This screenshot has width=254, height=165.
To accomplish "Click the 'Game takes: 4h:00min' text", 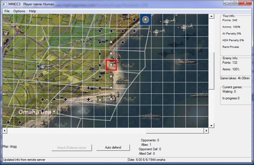I will pyautogui.click(x=235, y=78).
